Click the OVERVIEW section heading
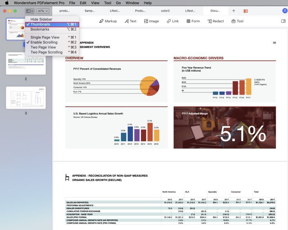This screenshot has width=288, height=230. pos(74,58)
